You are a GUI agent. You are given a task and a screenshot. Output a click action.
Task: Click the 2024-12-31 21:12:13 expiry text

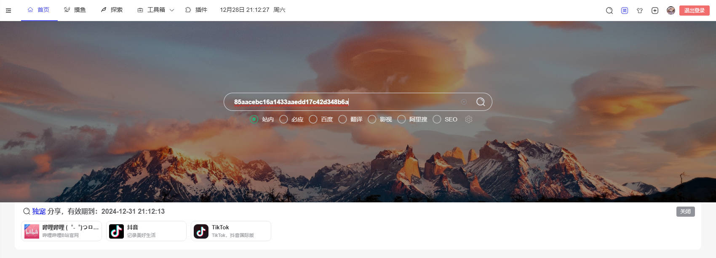pyautogui.click(x=133, y=211)
